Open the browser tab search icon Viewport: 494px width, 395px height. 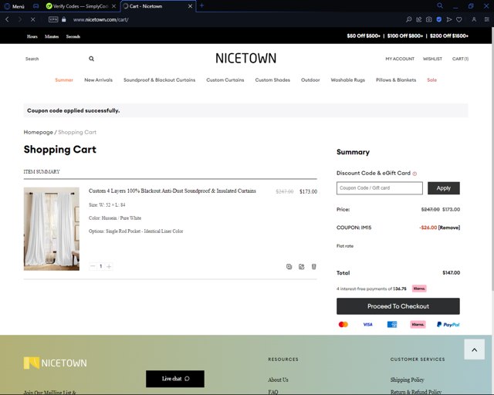[x=440, y=5]
